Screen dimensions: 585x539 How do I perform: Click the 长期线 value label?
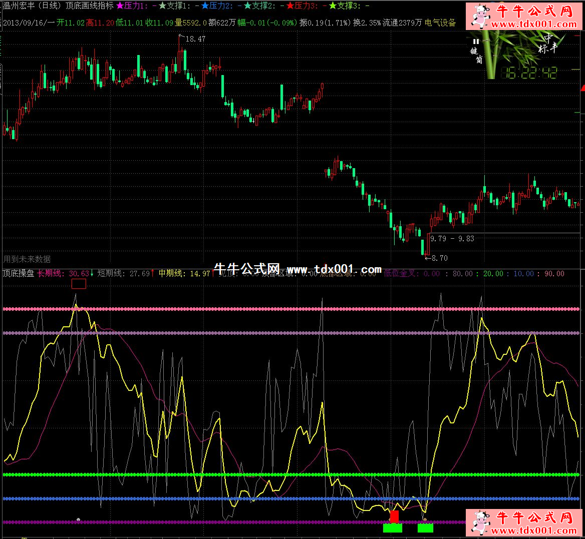click(63, 273)
